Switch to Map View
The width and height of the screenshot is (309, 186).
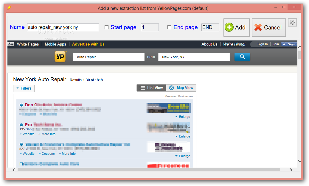[x=181, y=88]
